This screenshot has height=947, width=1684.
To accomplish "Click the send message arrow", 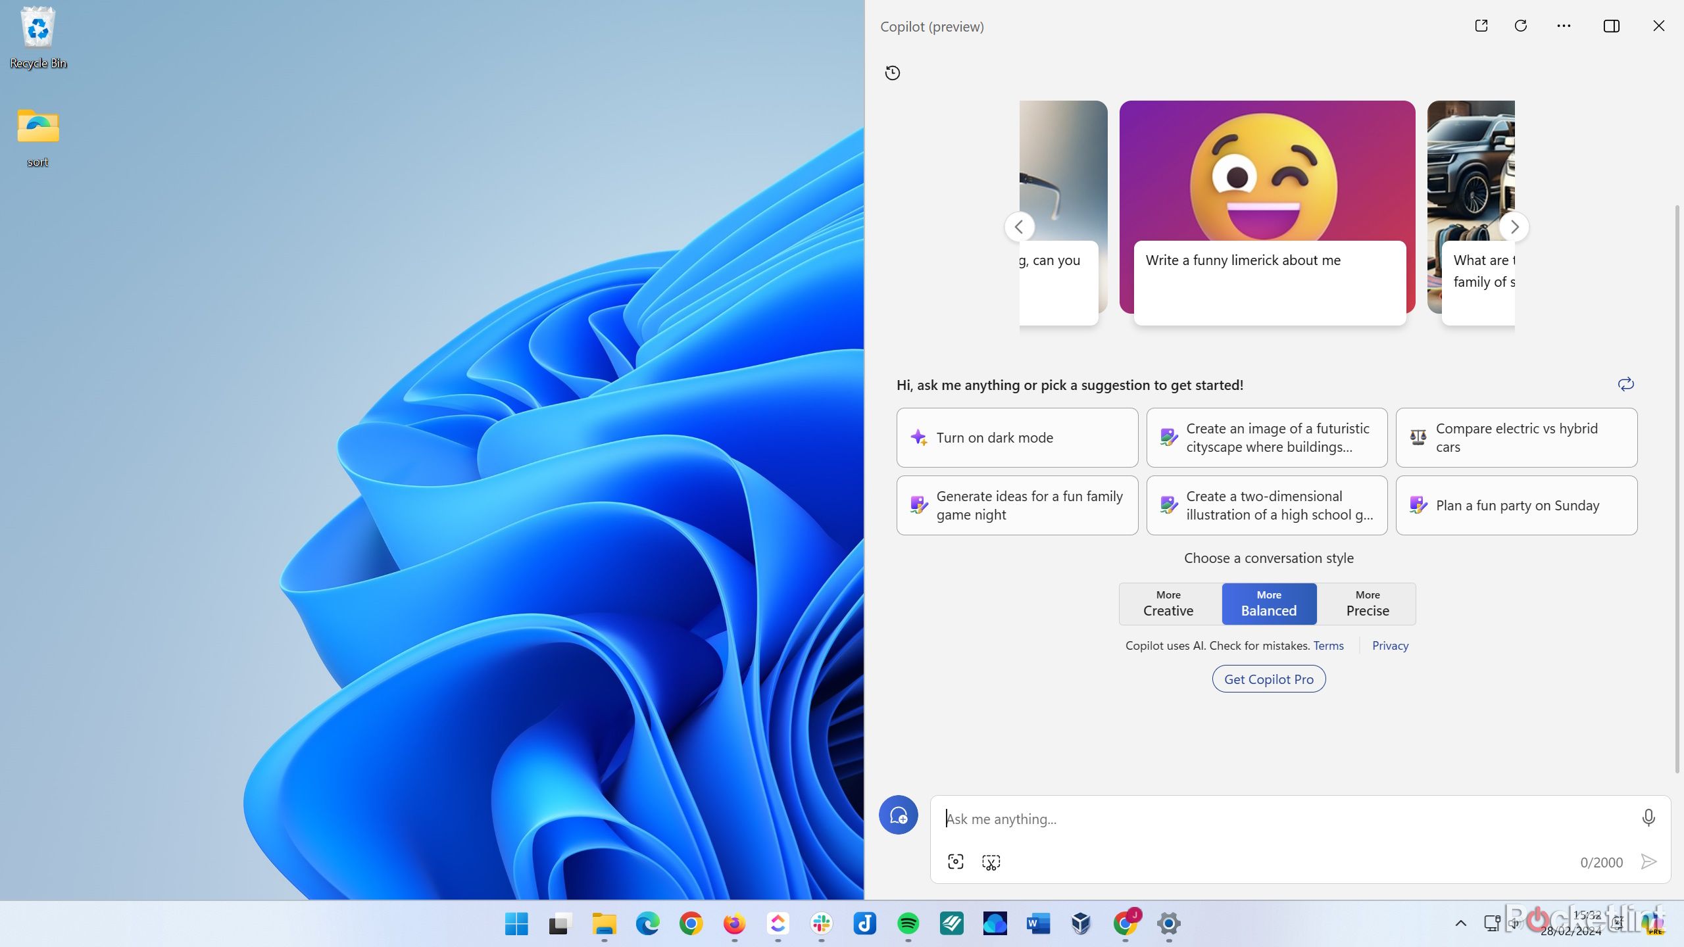I will [x=1648, y=862].
